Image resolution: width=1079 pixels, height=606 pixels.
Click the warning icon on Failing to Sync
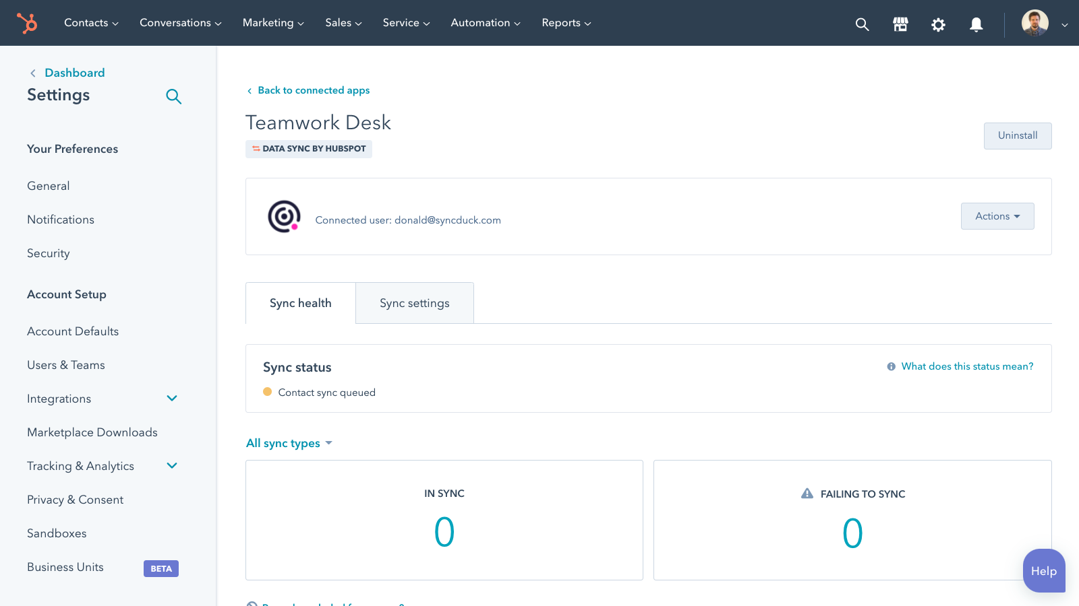coord(806,493)
